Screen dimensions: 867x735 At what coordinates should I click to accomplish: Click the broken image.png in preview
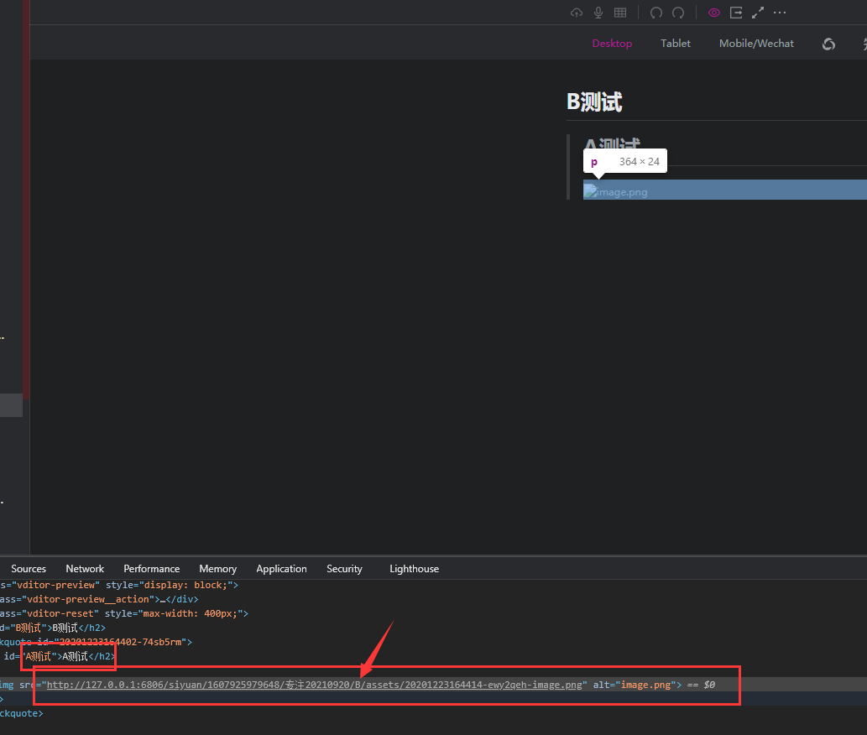tap(616, 192)
